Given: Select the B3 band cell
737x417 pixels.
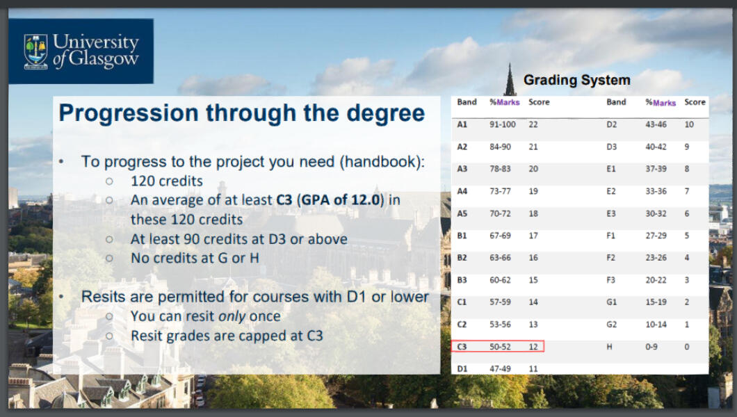Looking at the screenshot, I should [x=462, y=280].
